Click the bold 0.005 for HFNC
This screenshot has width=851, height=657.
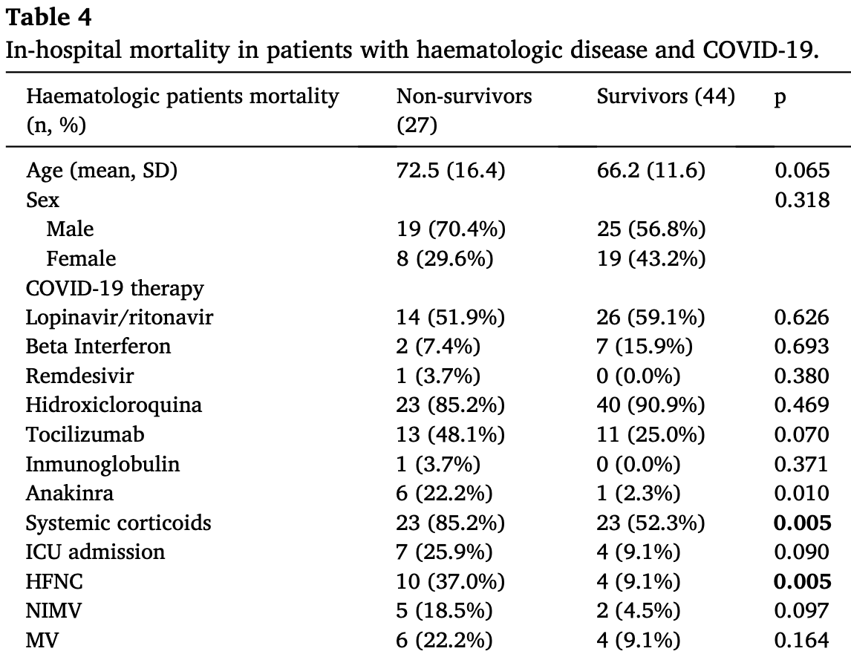[802, 581]
